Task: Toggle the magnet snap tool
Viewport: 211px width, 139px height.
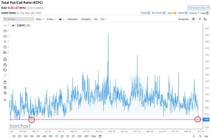Action: [x=5, y=59]
